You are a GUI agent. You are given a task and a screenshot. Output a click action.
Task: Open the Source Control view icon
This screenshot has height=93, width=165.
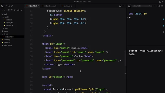click(12, 6)
